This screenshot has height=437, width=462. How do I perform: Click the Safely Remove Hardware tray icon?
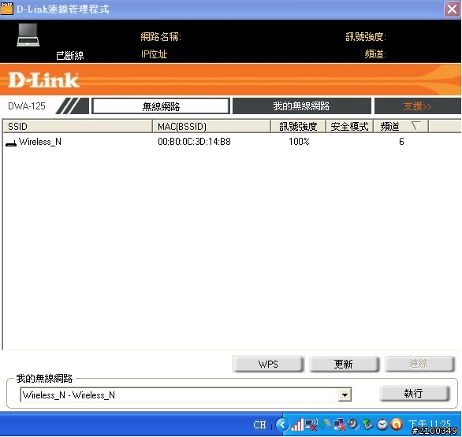coord(367,424)
